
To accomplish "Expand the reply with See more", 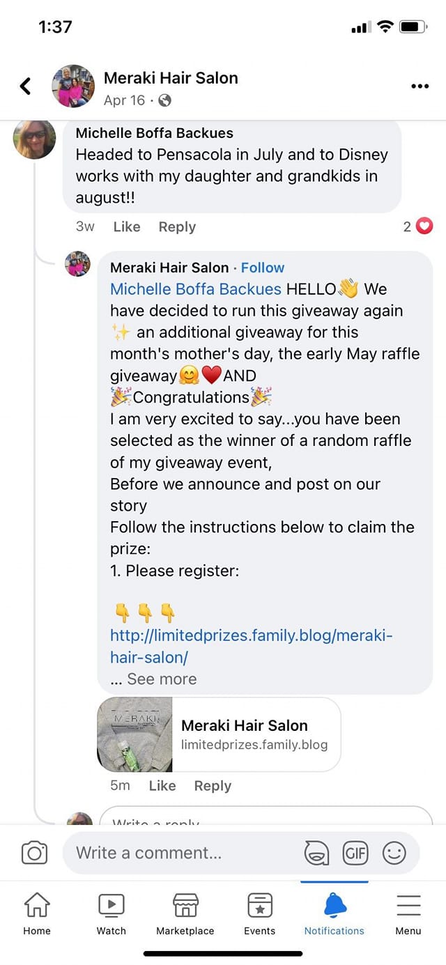I will (162, 679).
